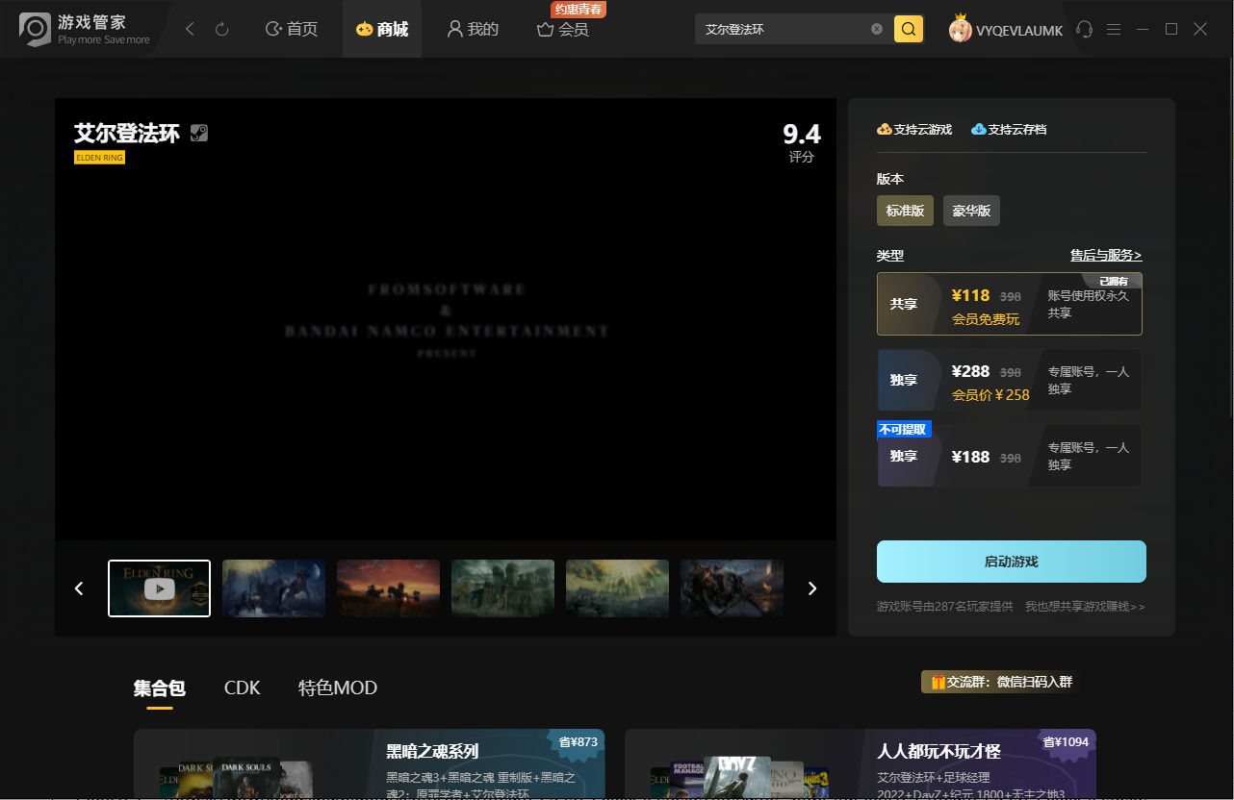Viewport: 1234px width, 800px height.
Task: Switch to the 特色MOD tab
Action: (338, 688)
